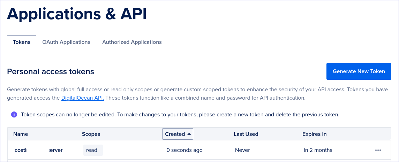Click the Applications & API page title
399x162 pixels.
click(x=77, y=14)
